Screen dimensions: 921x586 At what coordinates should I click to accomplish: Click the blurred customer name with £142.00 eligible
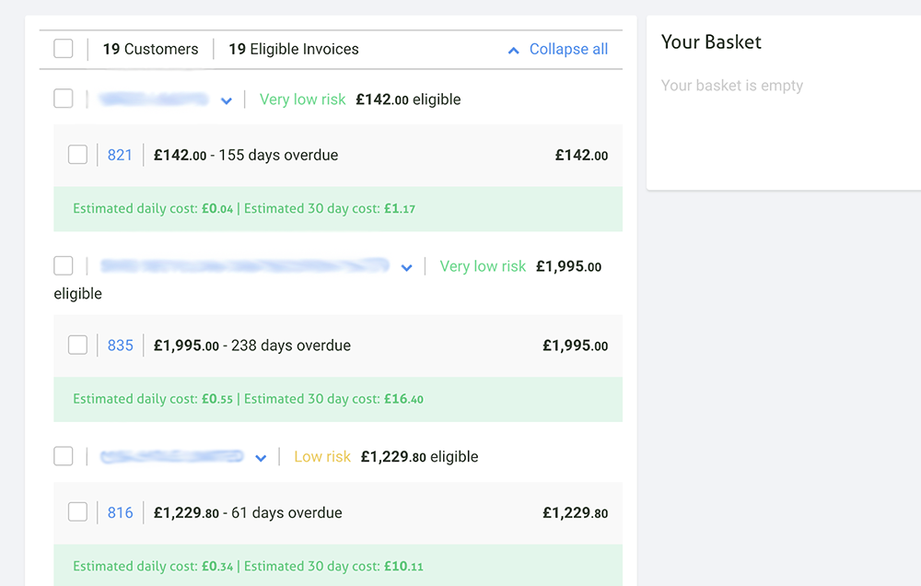154,99
